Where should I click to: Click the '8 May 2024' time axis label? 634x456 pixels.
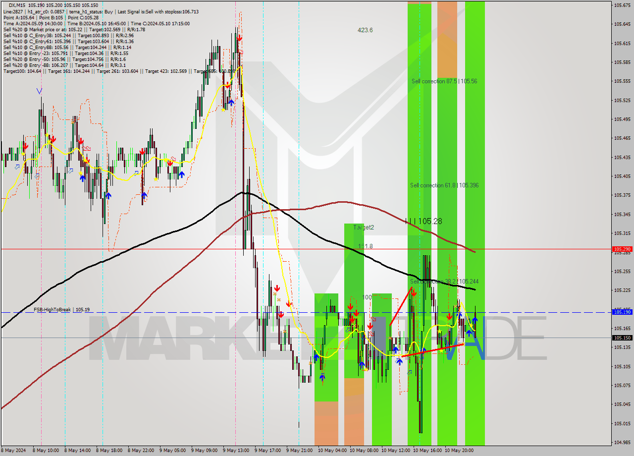pos(14,451)
